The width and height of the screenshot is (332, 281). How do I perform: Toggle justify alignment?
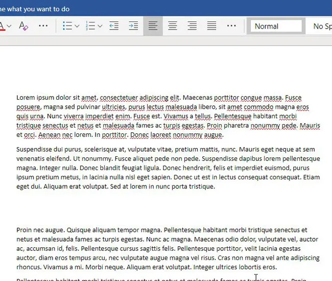tap(211, 26)
